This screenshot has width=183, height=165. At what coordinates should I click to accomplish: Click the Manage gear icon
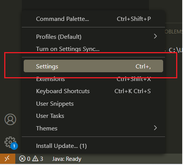10,142
